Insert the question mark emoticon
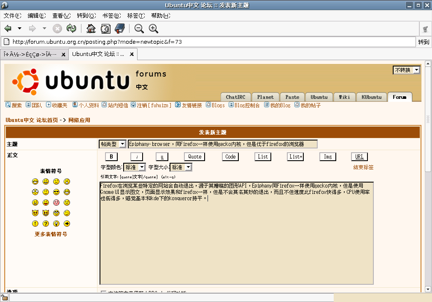 coord(46,223)
